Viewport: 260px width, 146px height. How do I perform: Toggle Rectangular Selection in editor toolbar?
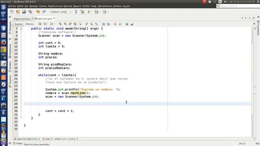80,24
